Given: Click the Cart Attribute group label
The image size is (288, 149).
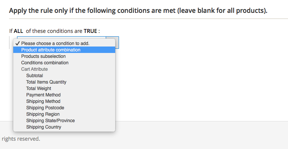Looking at the screenshot, I should 34,69.
